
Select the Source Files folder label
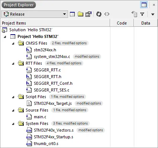pos(37,110)
